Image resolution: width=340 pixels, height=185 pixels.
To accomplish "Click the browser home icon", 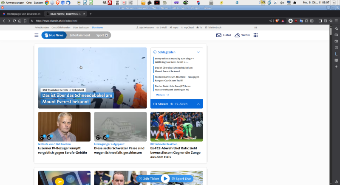I will 20,20.
